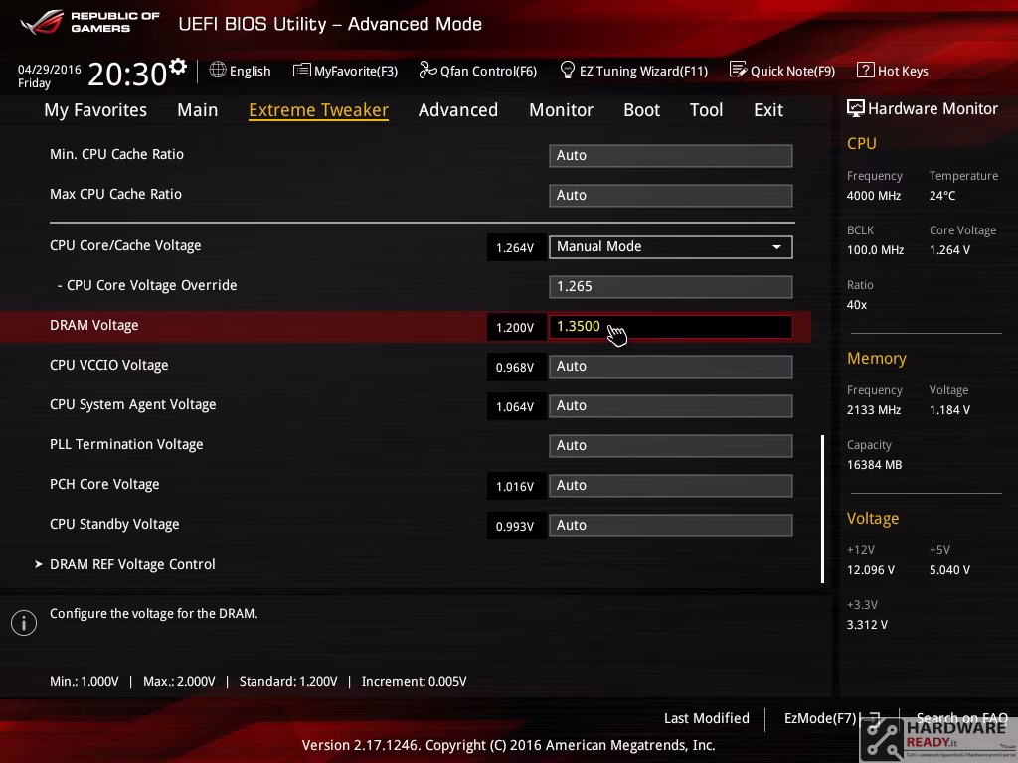This screenshot has height=763, width=1018.
Task: Open the Exit tab
Action: coord(768,110)
